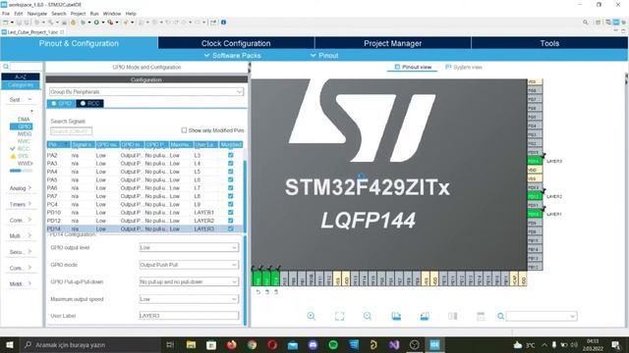Select the PD10 row labeled LAYER1
The image size is (629, 353).
144,213
